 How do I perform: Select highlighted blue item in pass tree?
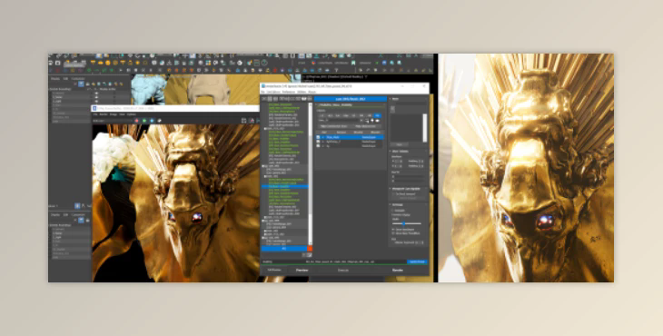point(284,186)
